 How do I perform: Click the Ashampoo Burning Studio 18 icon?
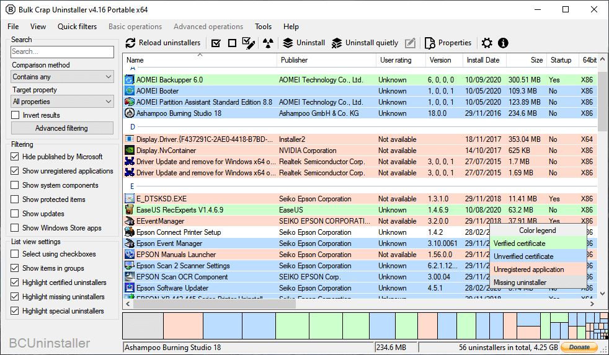[x=130, y=113]
